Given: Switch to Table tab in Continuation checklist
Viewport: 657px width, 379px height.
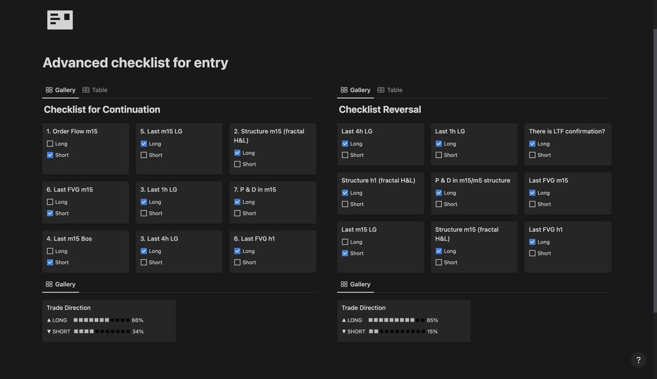Looking at the screenshot, I should point(99,90).
